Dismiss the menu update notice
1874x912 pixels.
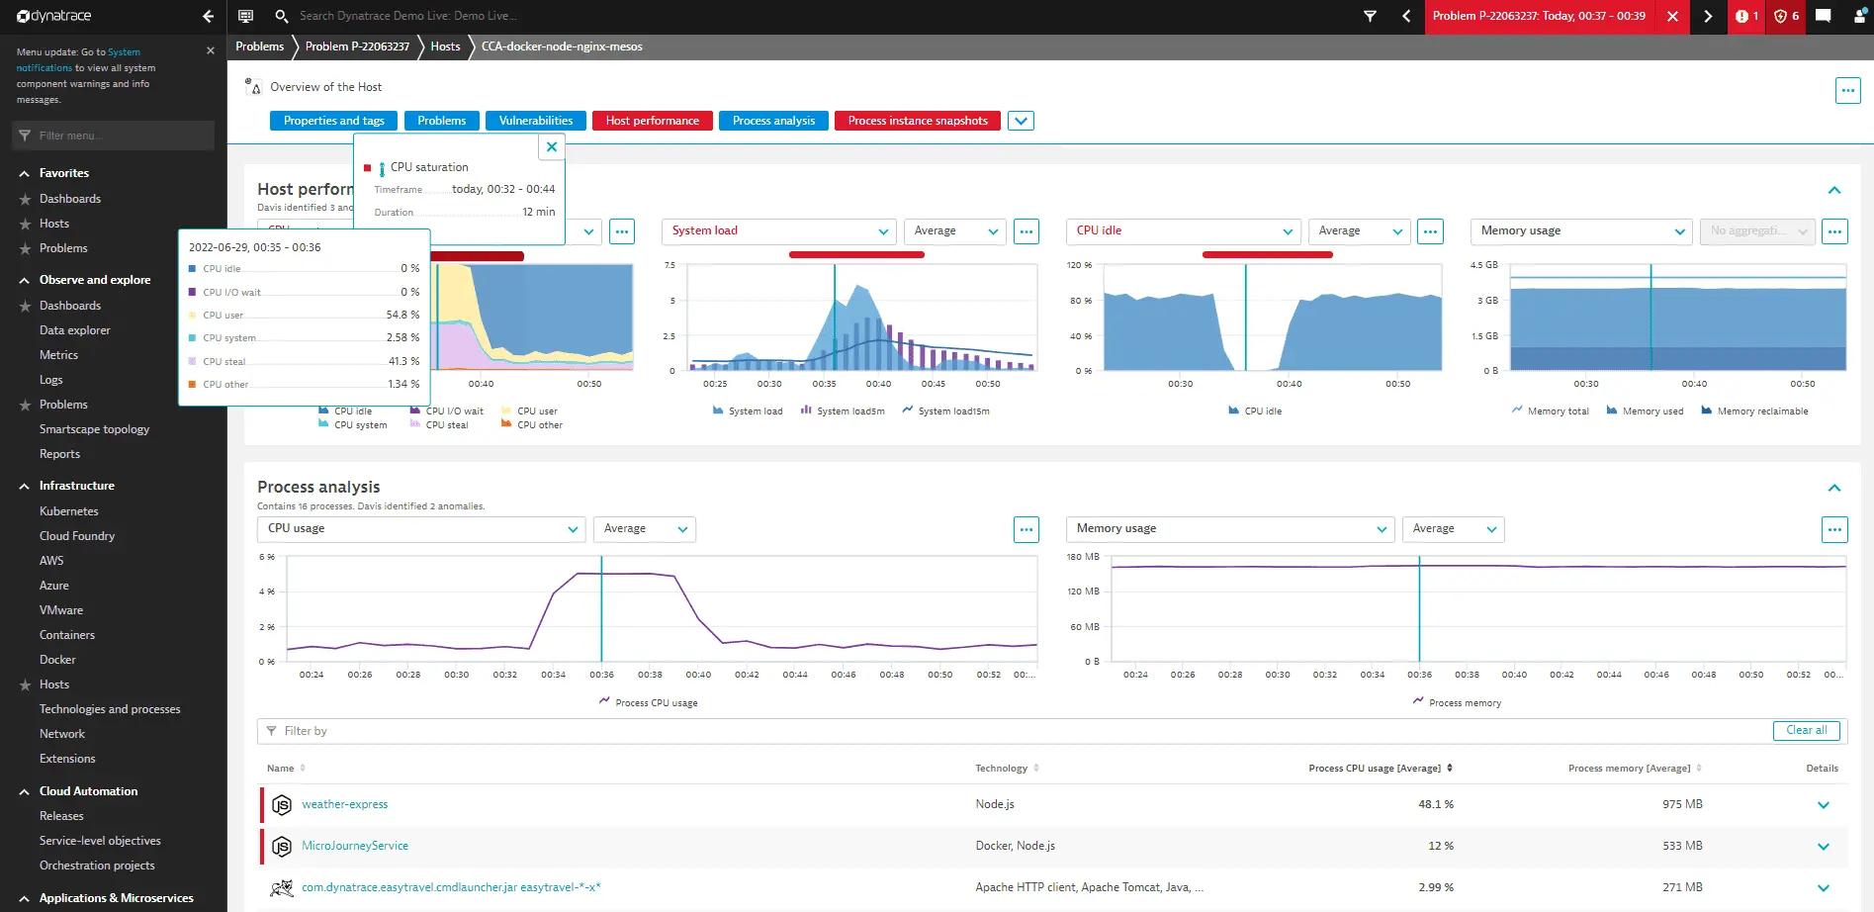(210, 50)
